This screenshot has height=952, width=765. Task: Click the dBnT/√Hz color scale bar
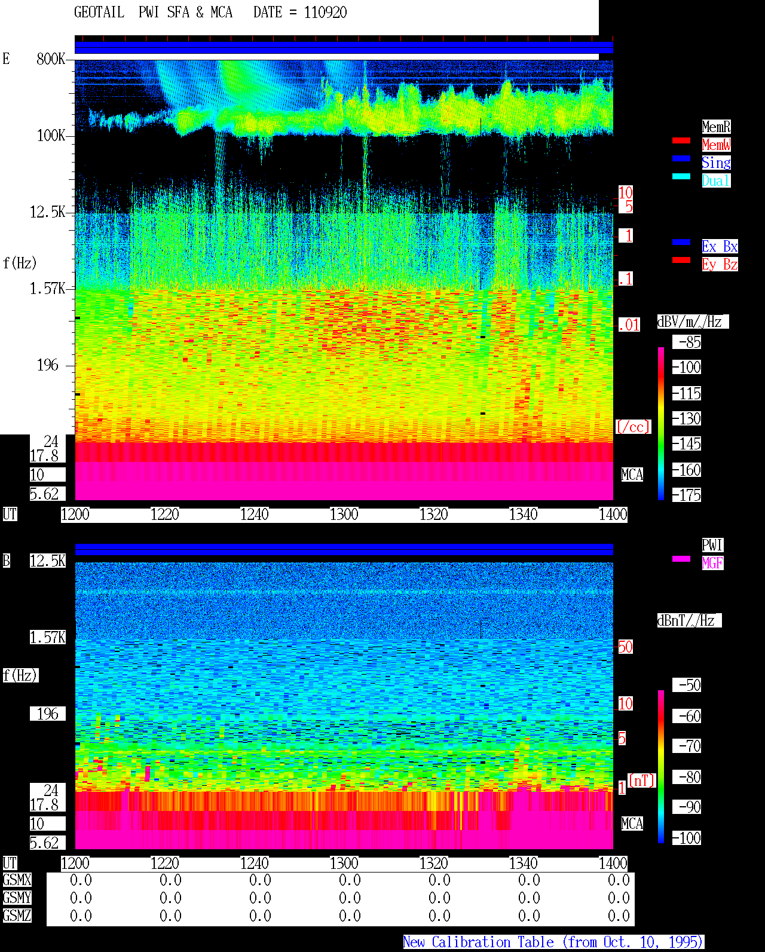click(x=661, y=767)
